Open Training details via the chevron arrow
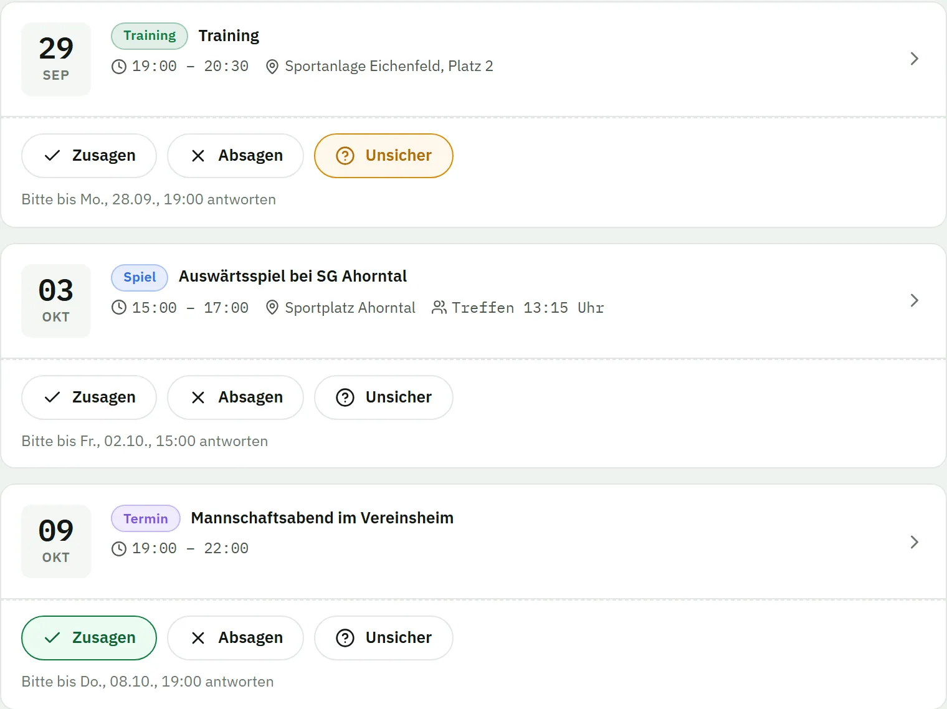This screenshot has width=947, height=709. (914, 59)
